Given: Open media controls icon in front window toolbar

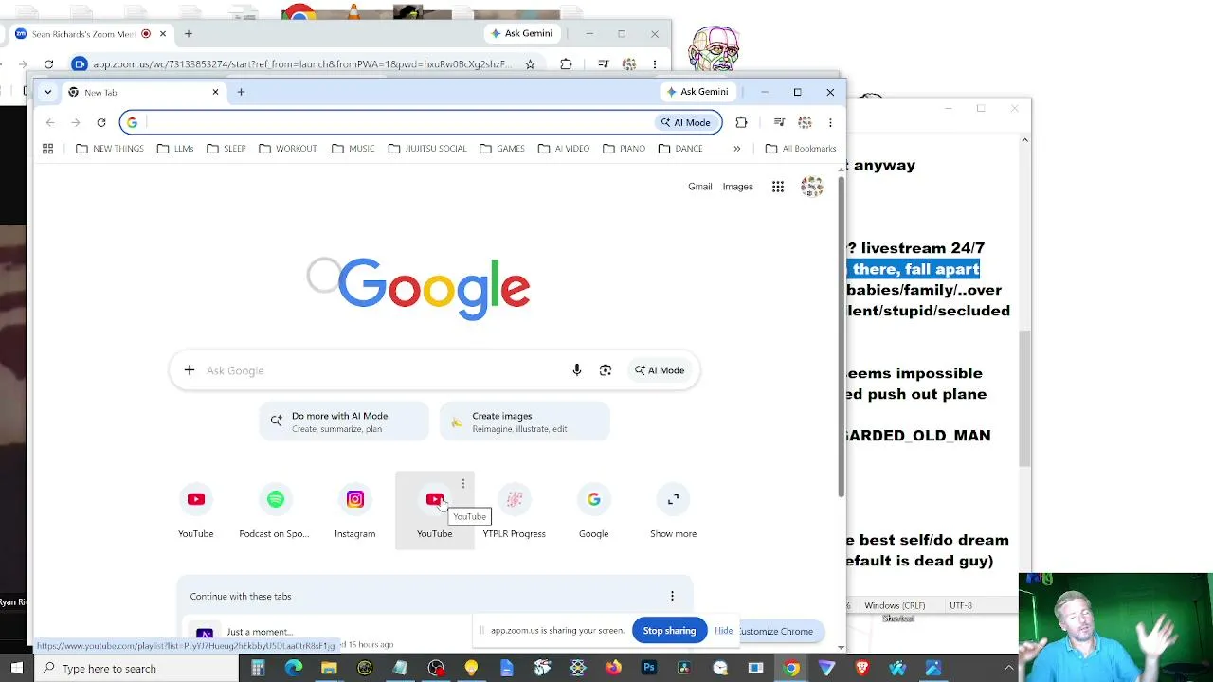Looking at the screenshot, I should 779,122.
